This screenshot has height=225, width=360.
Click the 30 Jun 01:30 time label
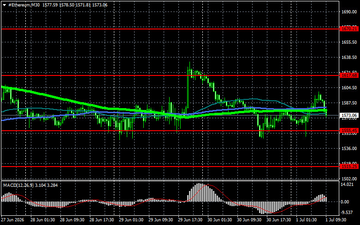(219, 220)
